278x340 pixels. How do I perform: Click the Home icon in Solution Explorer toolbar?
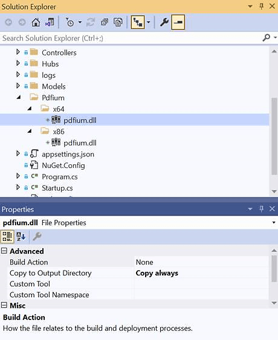36,22
